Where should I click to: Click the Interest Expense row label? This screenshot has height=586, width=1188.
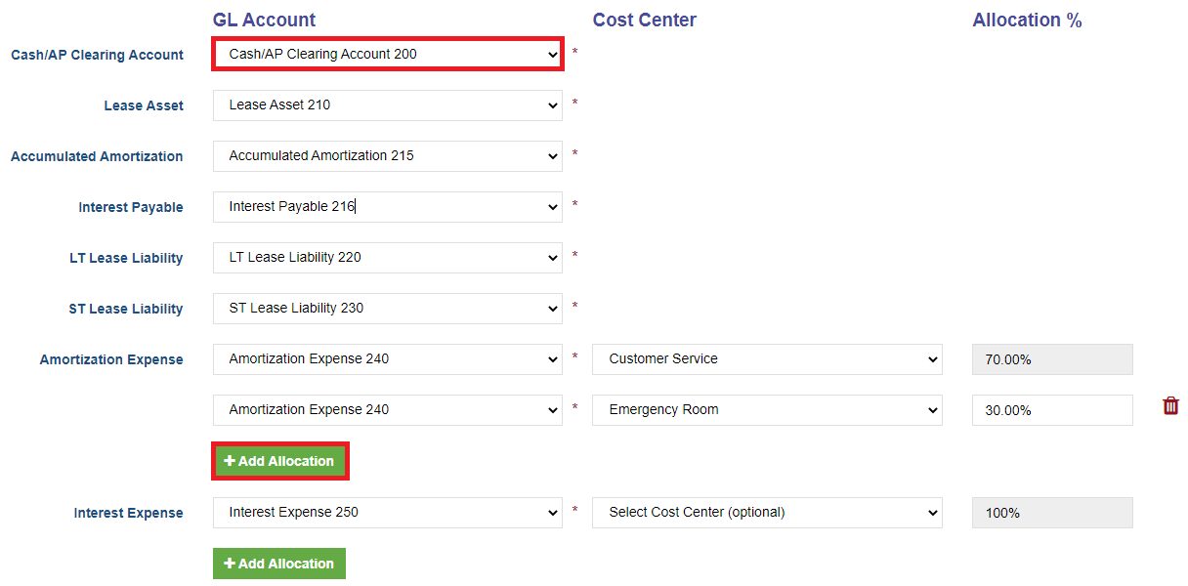coord(128,513)
